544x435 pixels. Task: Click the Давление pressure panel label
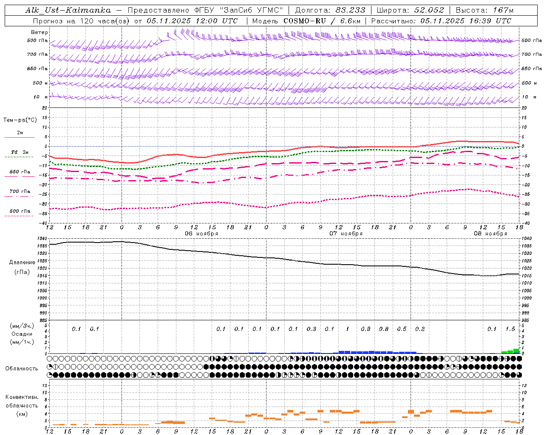coord(22,263)
